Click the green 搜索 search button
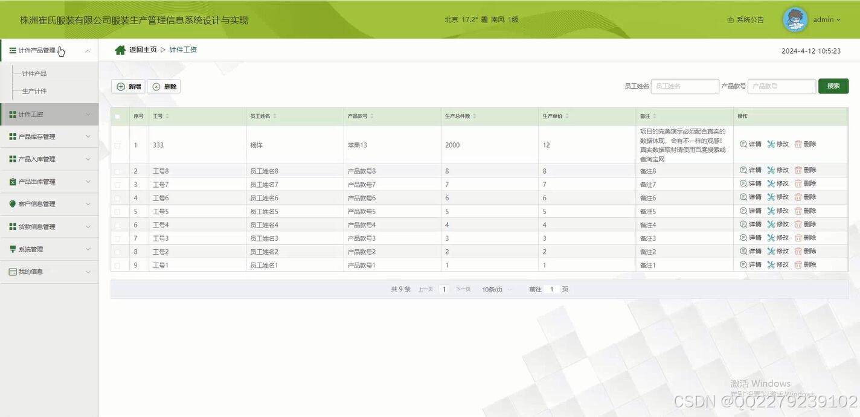This screenshot has height=417, width=860. tap(833, 86)
